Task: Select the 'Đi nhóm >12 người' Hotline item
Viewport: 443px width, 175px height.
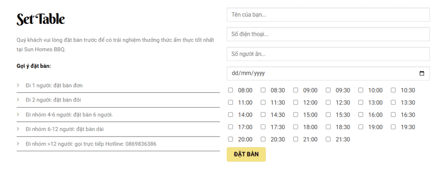Action: coord(91,143)
